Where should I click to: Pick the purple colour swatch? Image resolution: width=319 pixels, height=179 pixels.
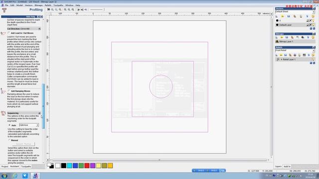[93, 166]
